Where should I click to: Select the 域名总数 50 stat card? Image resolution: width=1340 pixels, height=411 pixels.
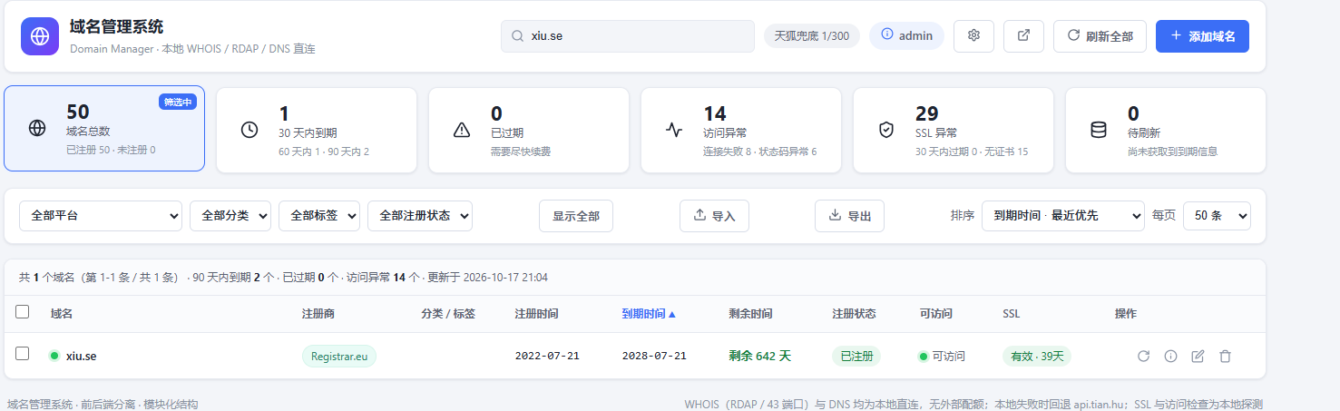click(104, 129)
